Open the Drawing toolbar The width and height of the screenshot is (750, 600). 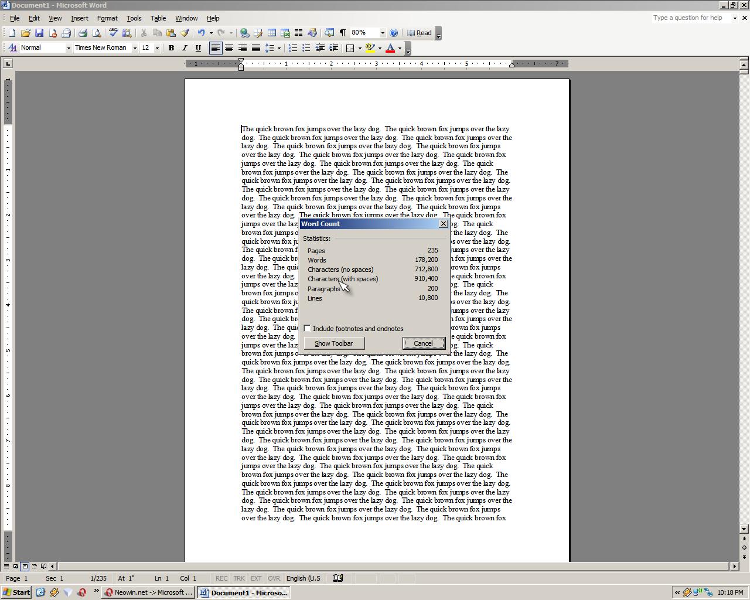point(312,33)
